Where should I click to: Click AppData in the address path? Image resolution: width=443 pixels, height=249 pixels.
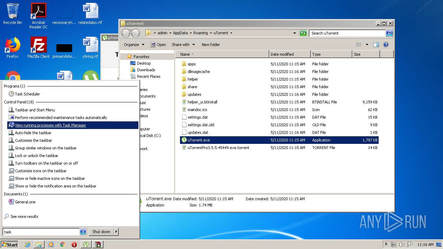pos(180,33)
